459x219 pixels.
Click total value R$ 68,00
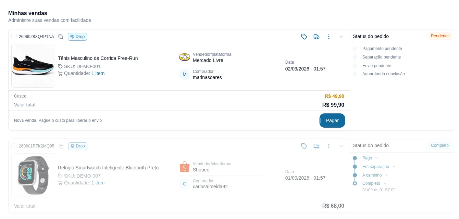pyautogui.click(x=333, y=206)
